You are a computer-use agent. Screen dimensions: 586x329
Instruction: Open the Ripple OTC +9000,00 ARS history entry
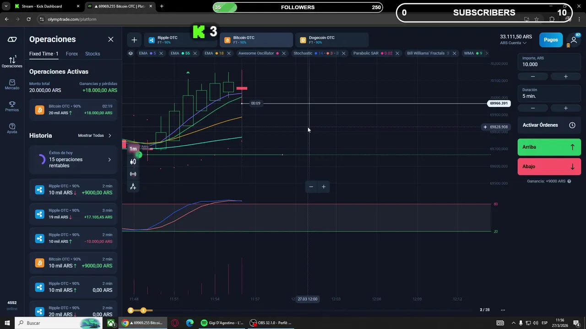(x=73, y=190)
